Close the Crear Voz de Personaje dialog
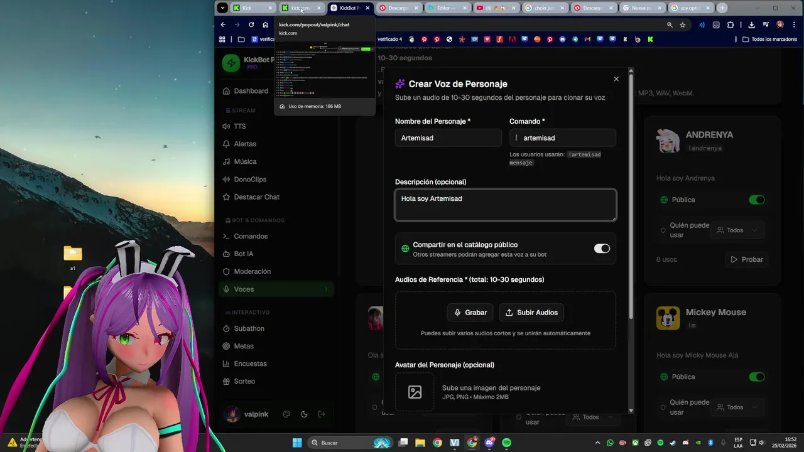Image resolution: width=804 pixels, height=452 pixels. (x=616, y=79)
